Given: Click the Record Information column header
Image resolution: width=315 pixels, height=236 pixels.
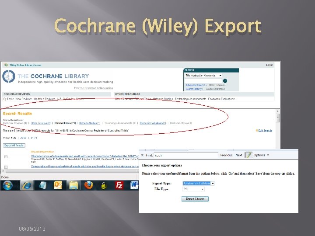Looking at the screenshot, I should point(42,152).
